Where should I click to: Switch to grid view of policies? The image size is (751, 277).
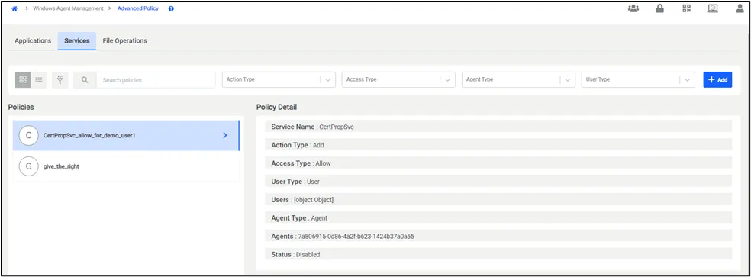click(x=23, y=79)
